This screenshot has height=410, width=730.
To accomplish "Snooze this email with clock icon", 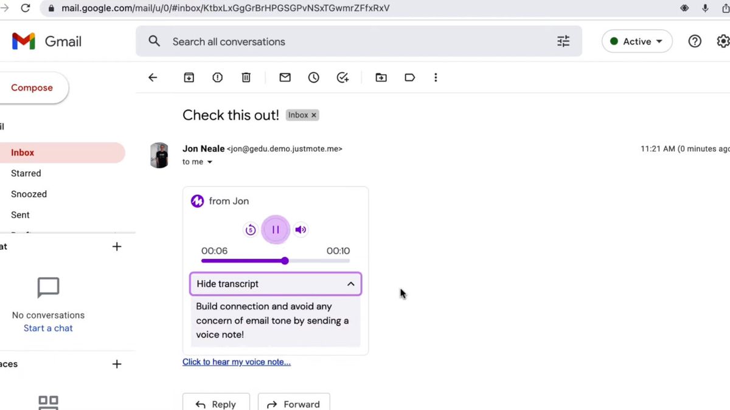I will coord(314,78).
